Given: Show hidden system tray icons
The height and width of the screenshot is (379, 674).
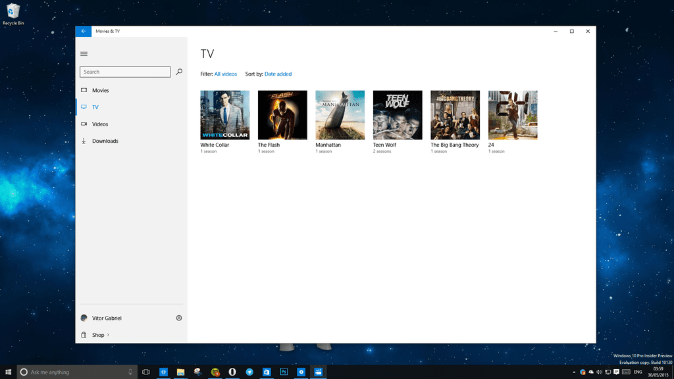Looking at the screenshot, I should (x=574, y=372).
